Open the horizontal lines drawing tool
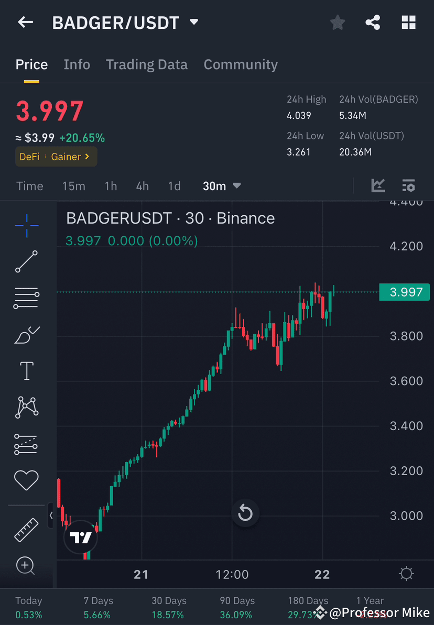Screen dimensions: 434x625 point(26,298)
